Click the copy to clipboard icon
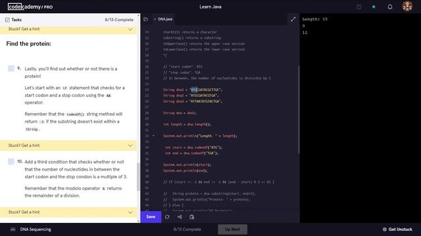Image resolution: width=421 pixels, height=236 pixels. pyautogui.click(x=191, y=217)
